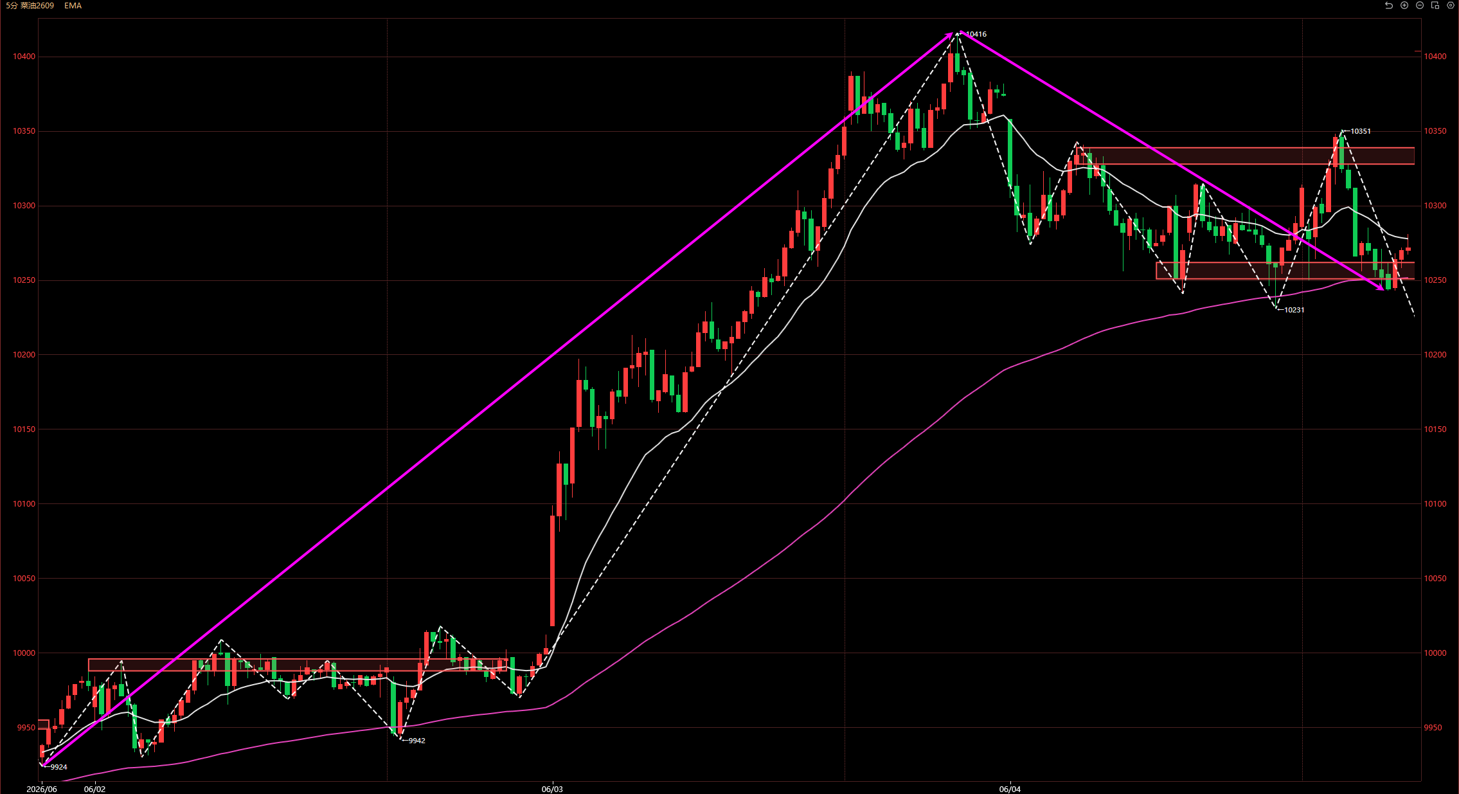1459x794 pixels.
Task: Click 10200 on the left price axis
Action: pyautogui.click(x=24, y=355)
